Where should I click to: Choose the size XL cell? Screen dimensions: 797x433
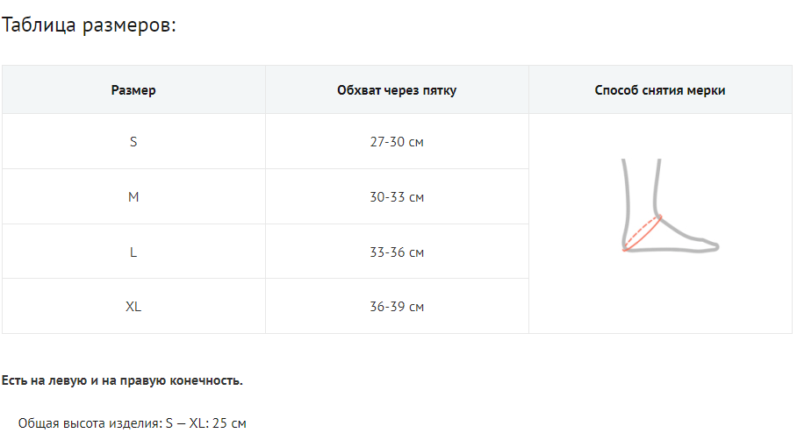pos(133,307)
